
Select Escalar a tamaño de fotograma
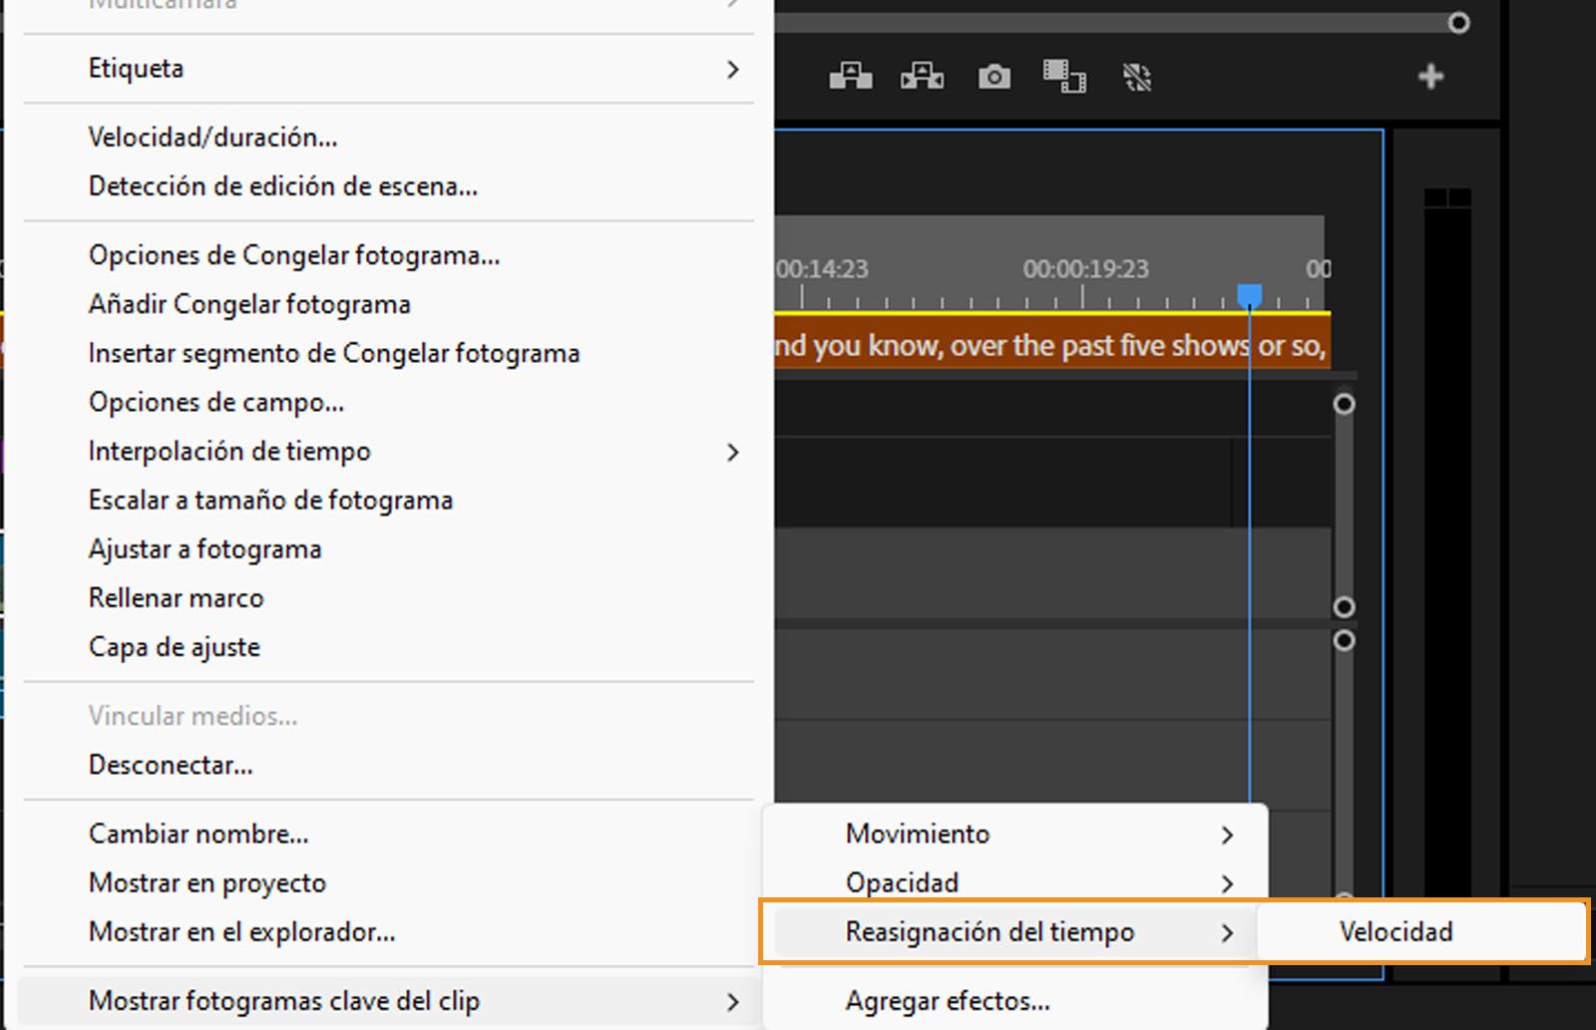(270, 500)
